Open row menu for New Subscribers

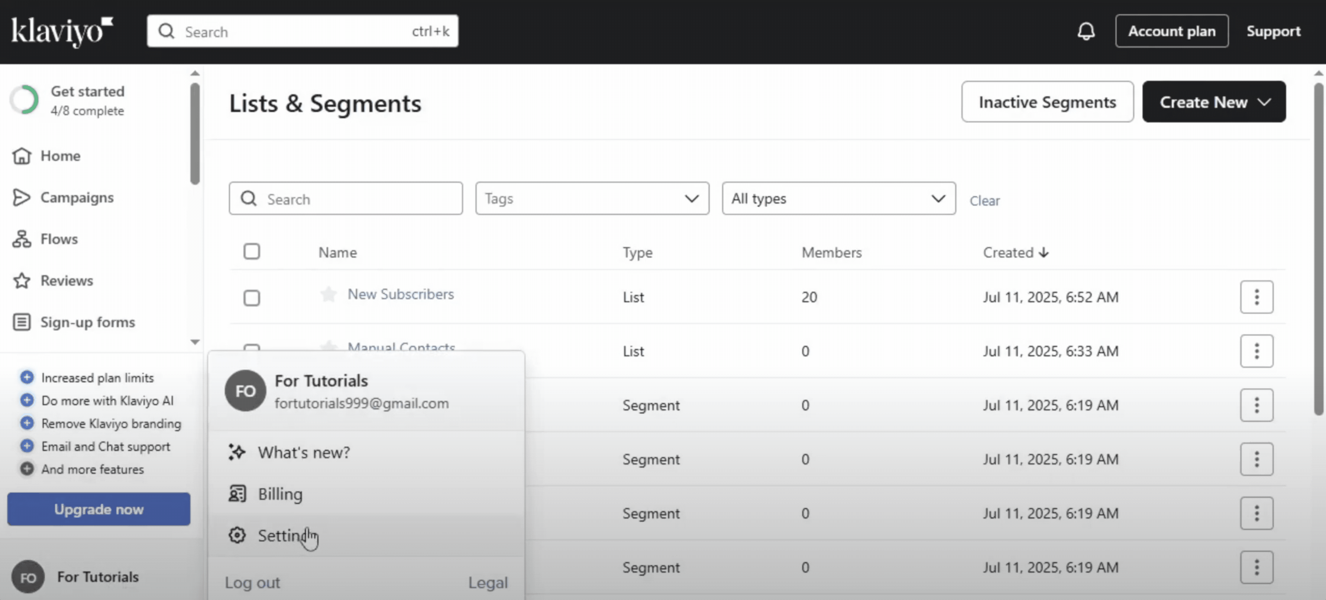(x=1257, y=297)
